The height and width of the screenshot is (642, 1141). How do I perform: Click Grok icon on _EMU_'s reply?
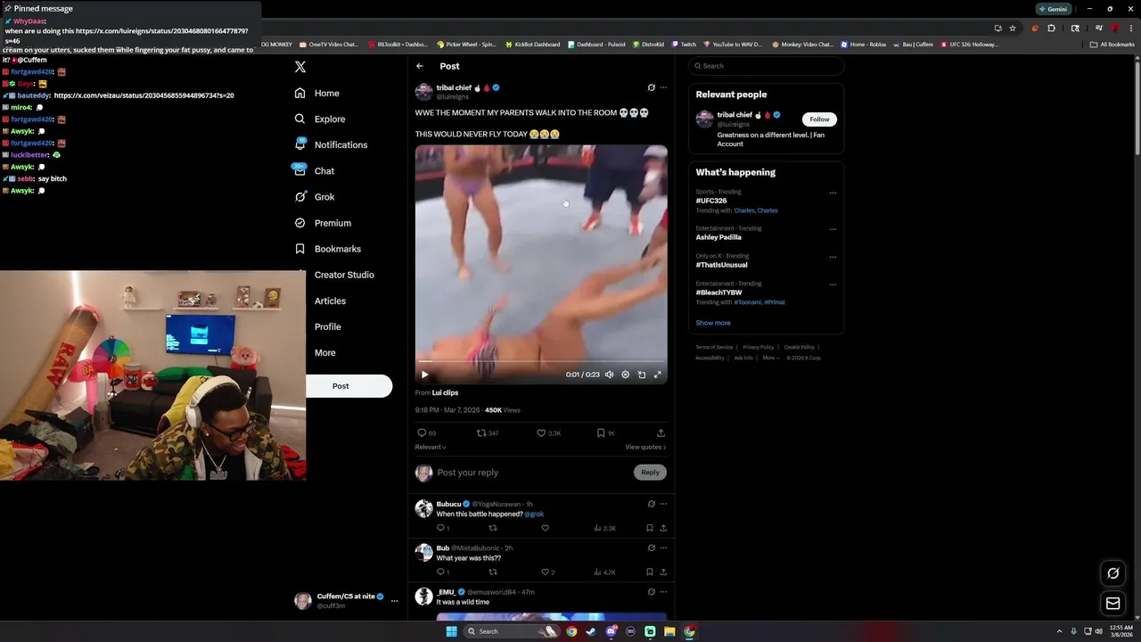(x=651, y=592)
